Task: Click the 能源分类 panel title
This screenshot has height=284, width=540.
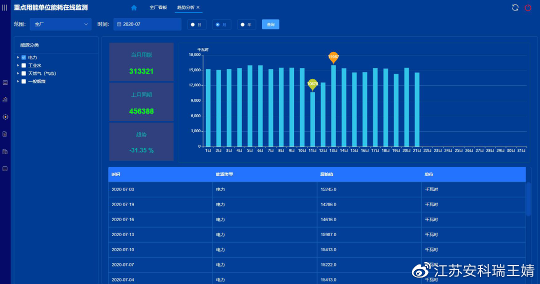Action: (29, 45)
